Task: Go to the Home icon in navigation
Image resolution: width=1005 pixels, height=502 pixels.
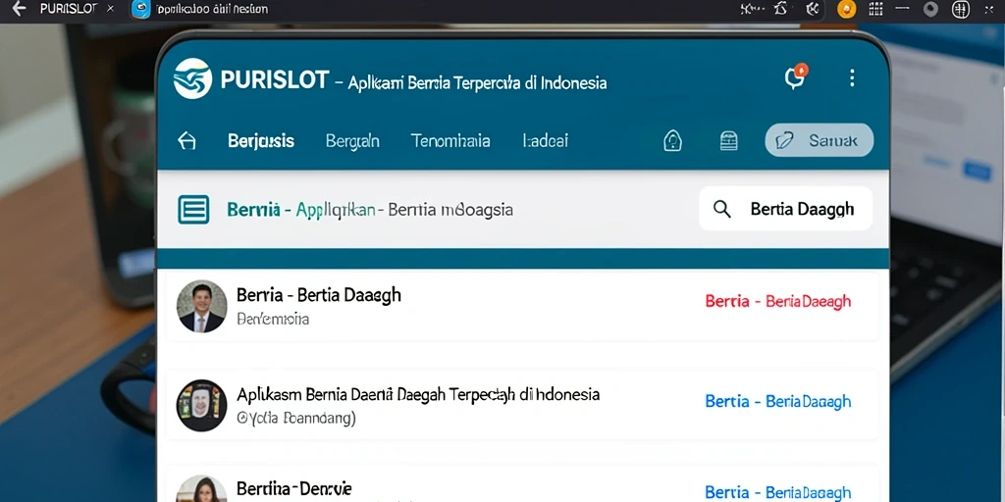Action: (186, 141)
